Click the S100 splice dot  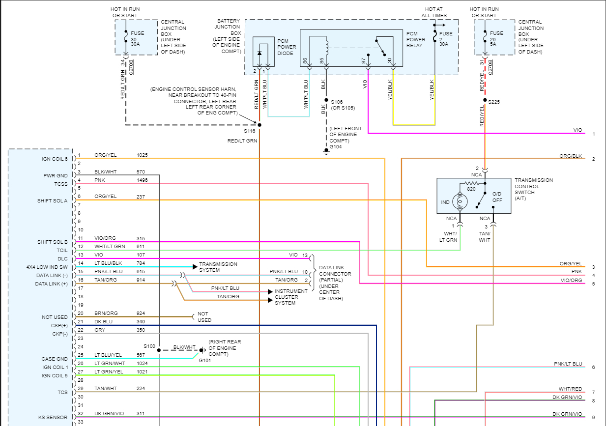click(159, 350)
